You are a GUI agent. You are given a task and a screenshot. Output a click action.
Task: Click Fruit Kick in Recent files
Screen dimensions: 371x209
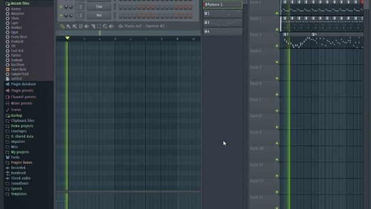[17, 51]
